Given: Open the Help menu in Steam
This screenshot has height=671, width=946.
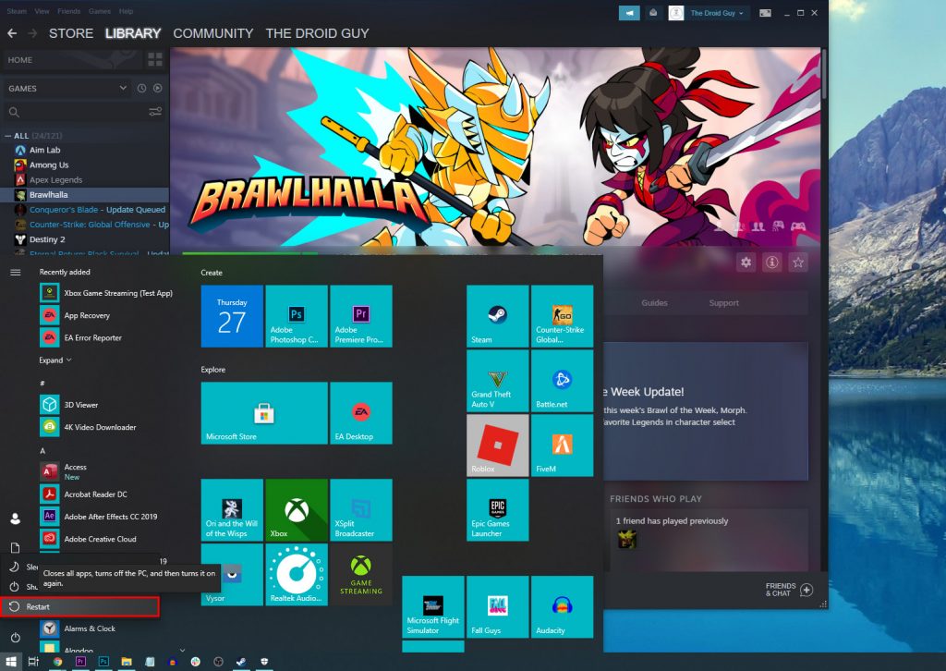Looking at the screenshot, I should 126,11.
